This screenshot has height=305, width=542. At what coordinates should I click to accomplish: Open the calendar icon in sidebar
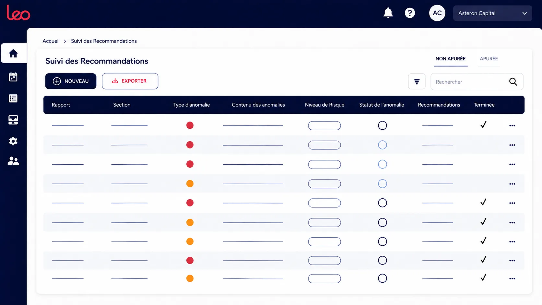click(13, 77)
